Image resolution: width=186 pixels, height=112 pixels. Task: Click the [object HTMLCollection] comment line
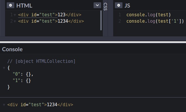pyautogui.click(x=41, y=61)
